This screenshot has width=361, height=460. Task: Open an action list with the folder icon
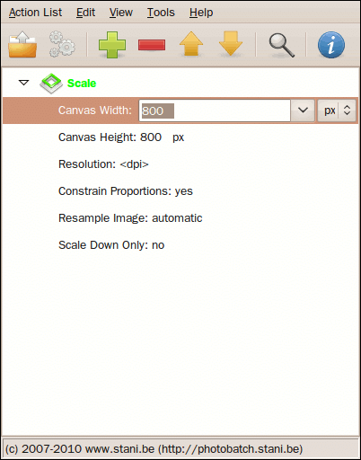(22, 45)
